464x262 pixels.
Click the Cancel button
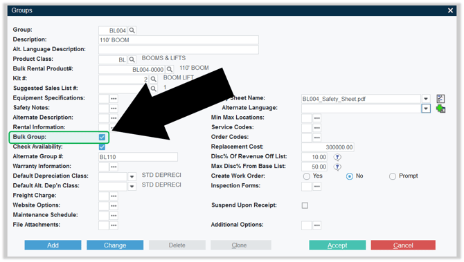point(403,245)
